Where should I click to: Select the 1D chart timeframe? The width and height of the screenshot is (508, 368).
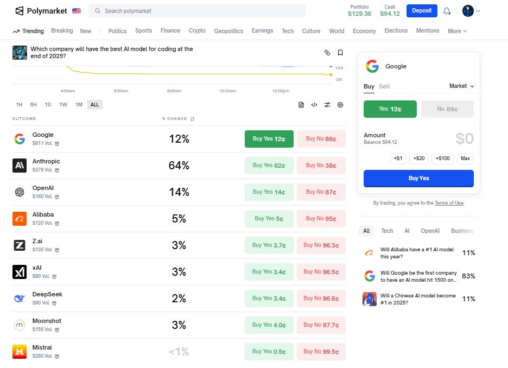pyautogui.click(x=47, y=104)
